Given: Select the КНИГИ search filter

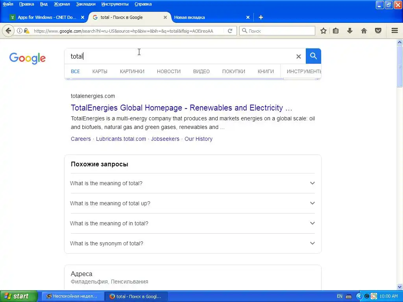Looking at the screenshot, I should tap(266, 72).
